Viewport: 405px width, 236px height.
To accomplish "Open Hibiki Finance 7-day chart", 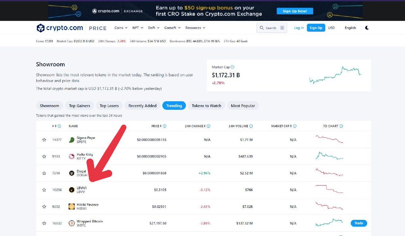I will coord(329,206).
